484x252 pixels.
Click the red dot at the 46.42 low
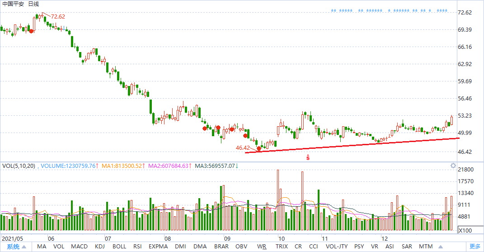click(259, 148)
